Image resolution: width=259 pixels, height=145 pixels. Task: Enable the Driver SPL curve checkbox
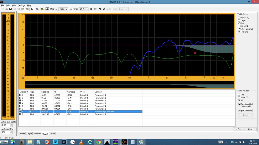coord(239,18)
